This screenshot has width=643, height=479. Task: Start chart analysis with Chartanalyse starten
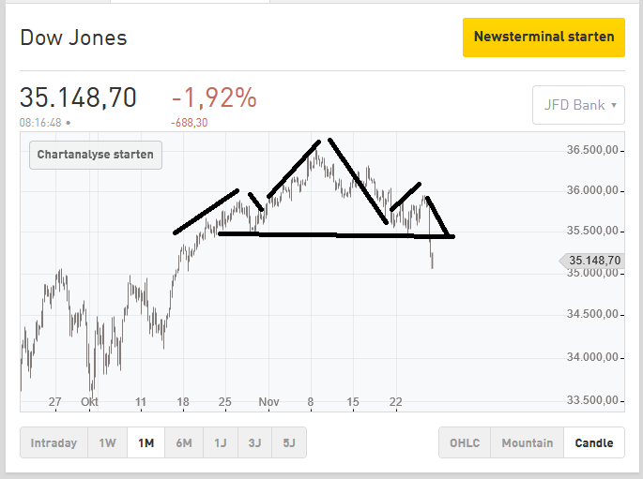point(96,154)
